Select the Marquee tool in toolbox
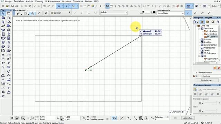This screenshot has width=221, height=124. coord(9,13)
